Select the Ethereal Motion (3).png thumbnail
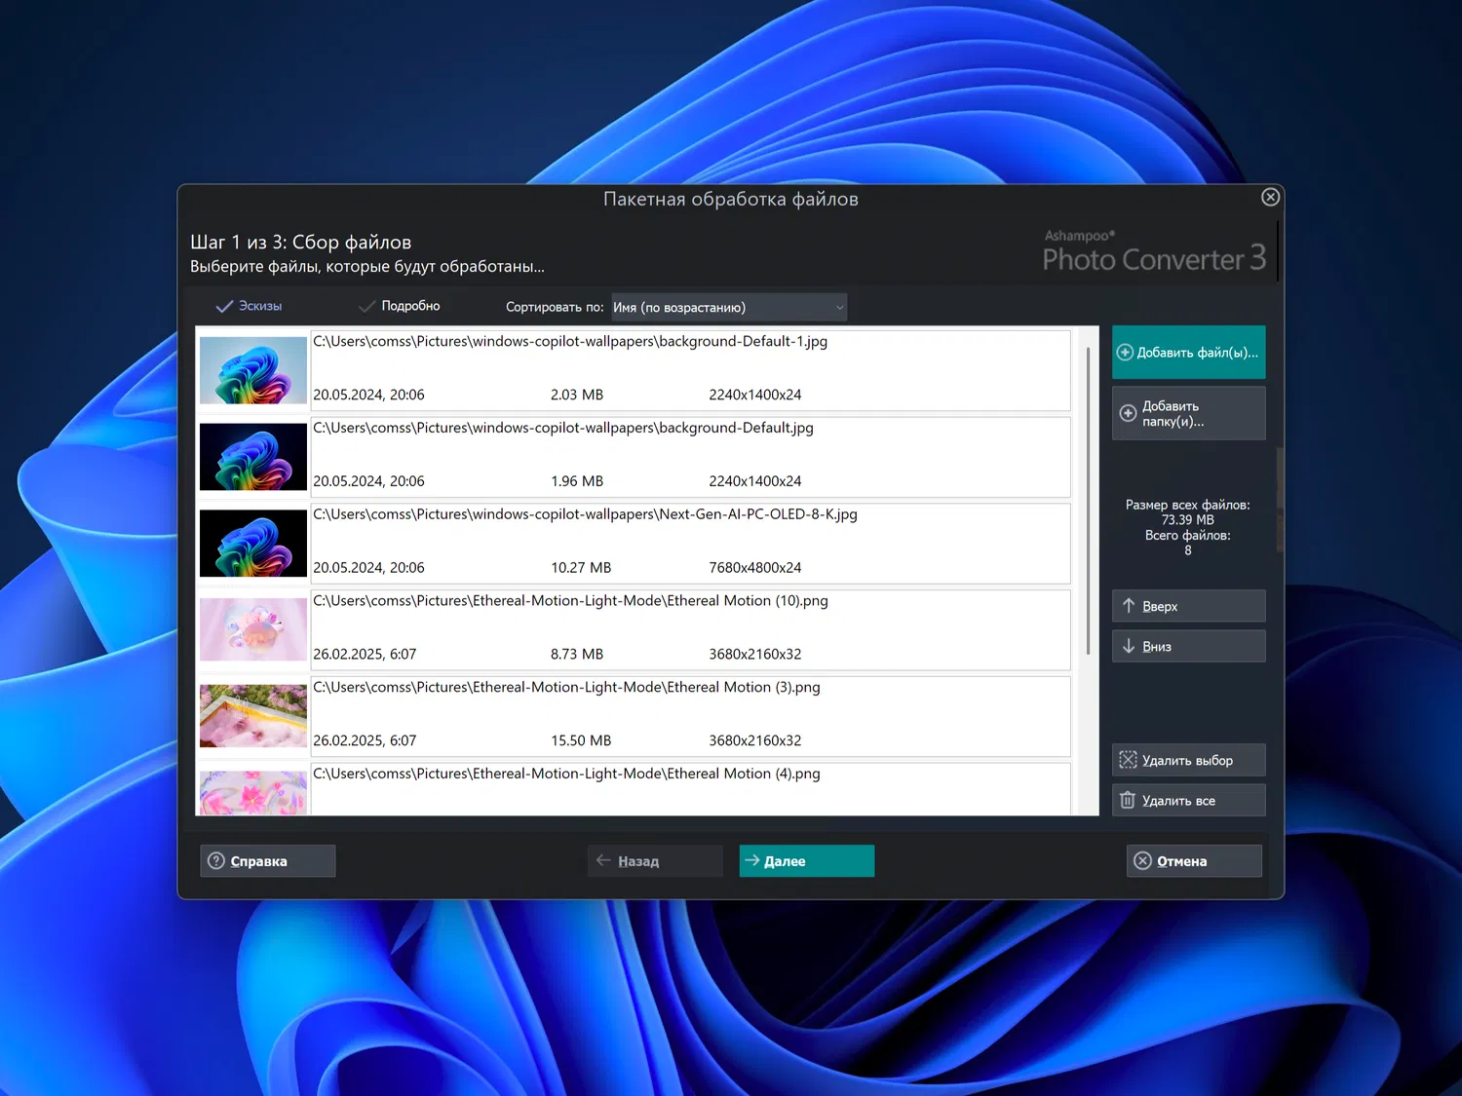Viewport: 1462px width, 1096px height. pos(253,716)
